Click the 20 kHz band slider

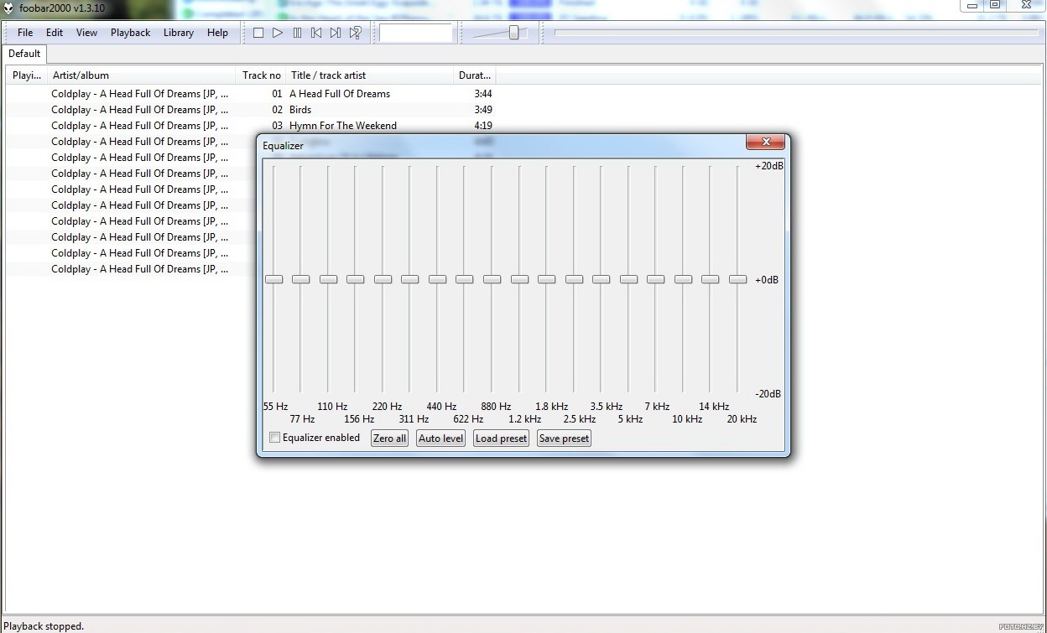pyautogui.click(x=737, y=279)
